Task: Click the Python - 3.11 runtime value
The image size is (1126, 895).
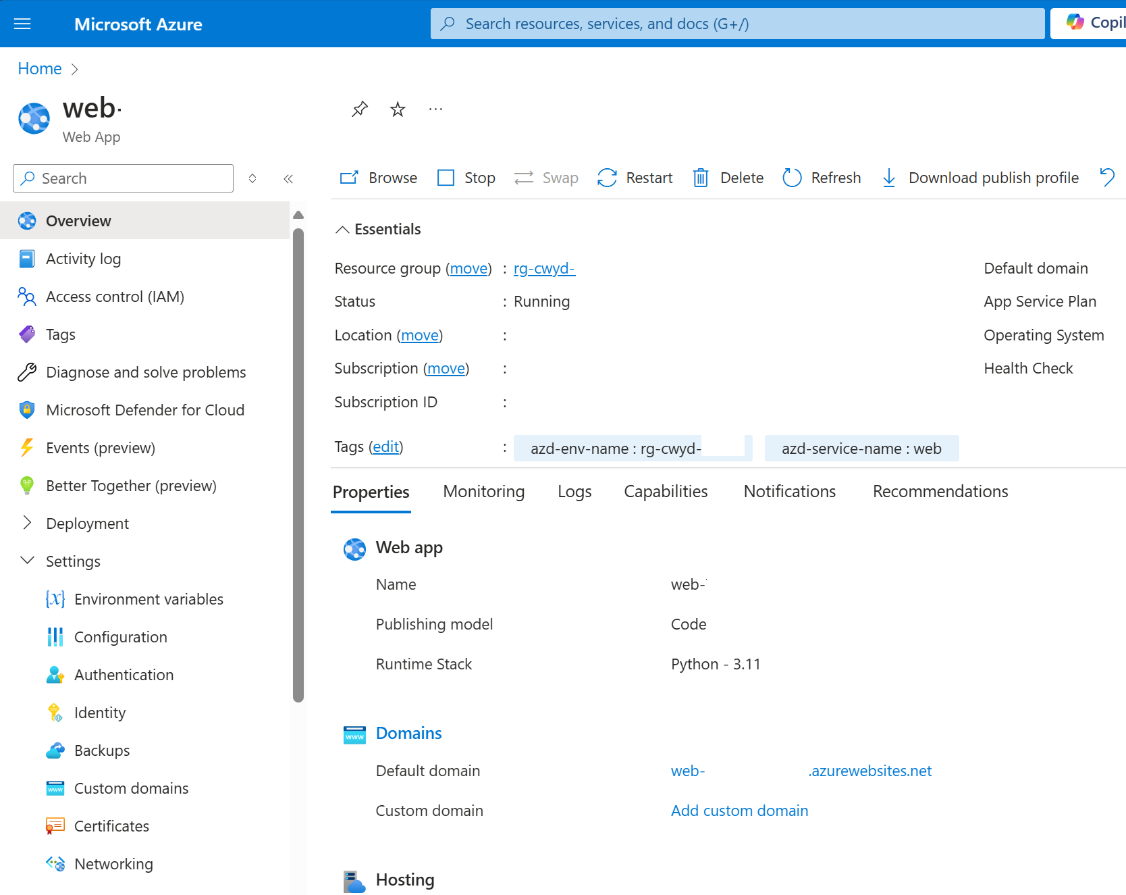Action: [716, 665]
